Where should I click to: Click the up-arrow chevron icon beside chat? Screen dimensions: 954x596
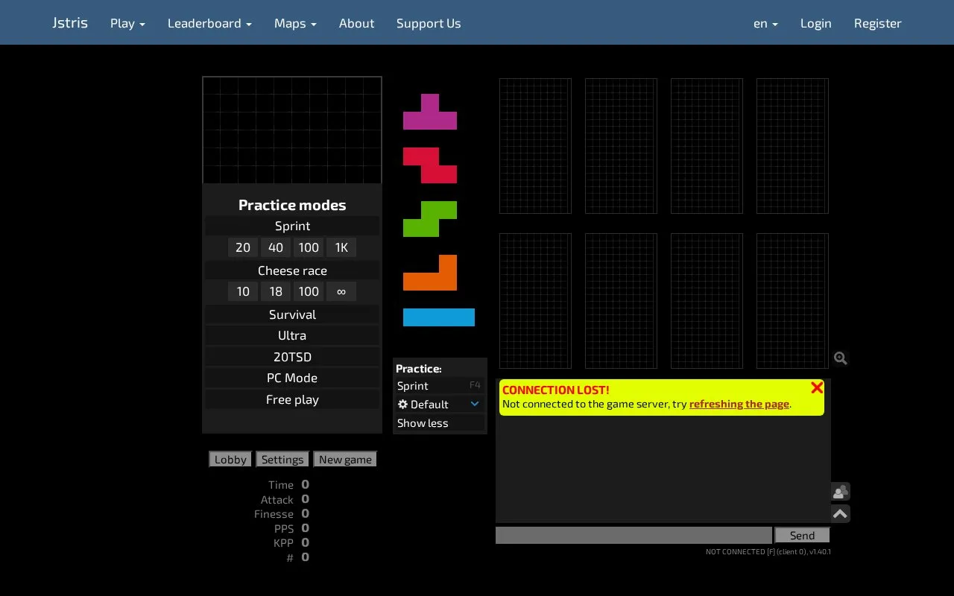tap(841, 513)
